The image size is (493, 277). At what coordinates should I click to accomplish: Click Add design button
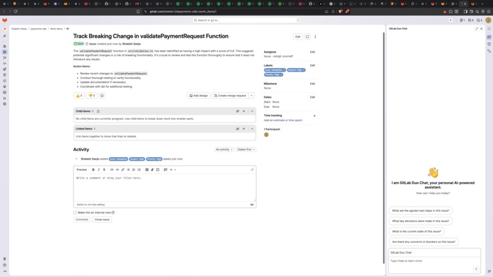[199, 95]
